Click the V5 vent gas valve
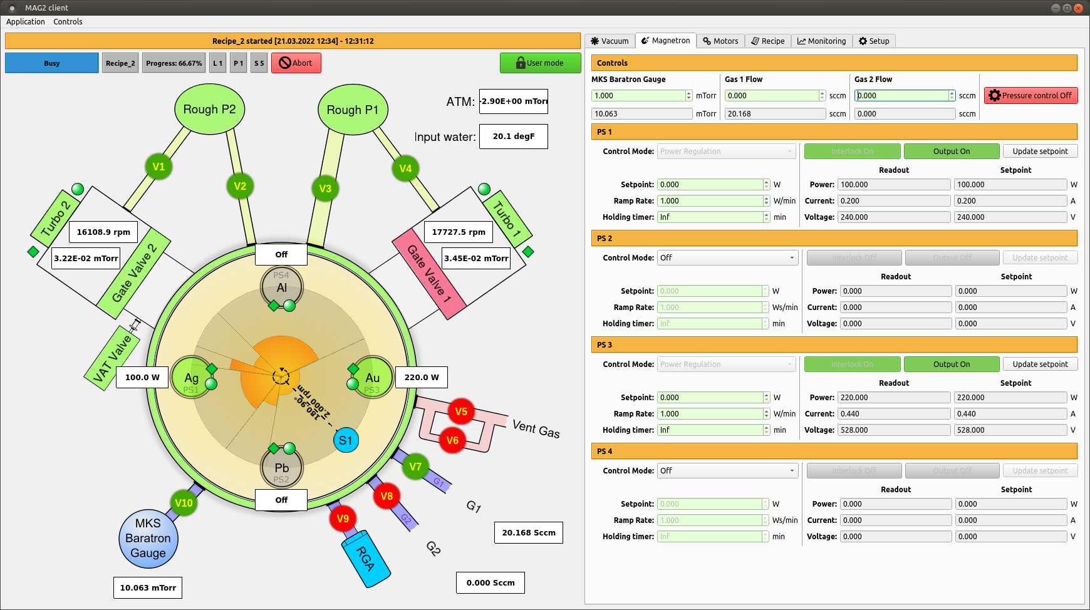 461,411
